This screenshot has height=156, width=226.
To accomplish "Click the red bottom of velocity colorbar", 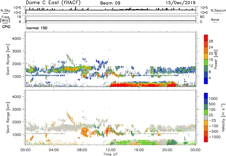I will [x=206, y=139].
